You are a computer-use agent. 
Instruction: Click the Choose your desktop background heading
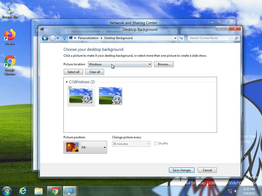(x=93, y=49)
